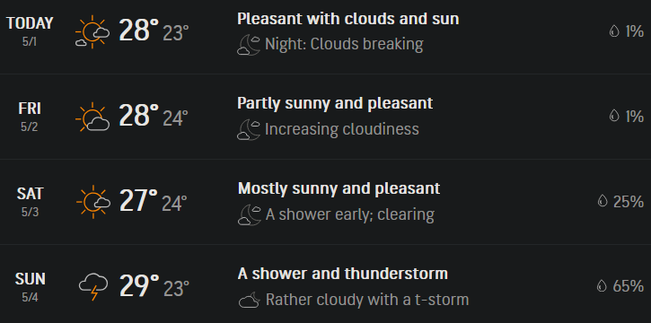Click 'Partly sunny and pleasant' description
The image size is (651, 323).
click(335, 103)
